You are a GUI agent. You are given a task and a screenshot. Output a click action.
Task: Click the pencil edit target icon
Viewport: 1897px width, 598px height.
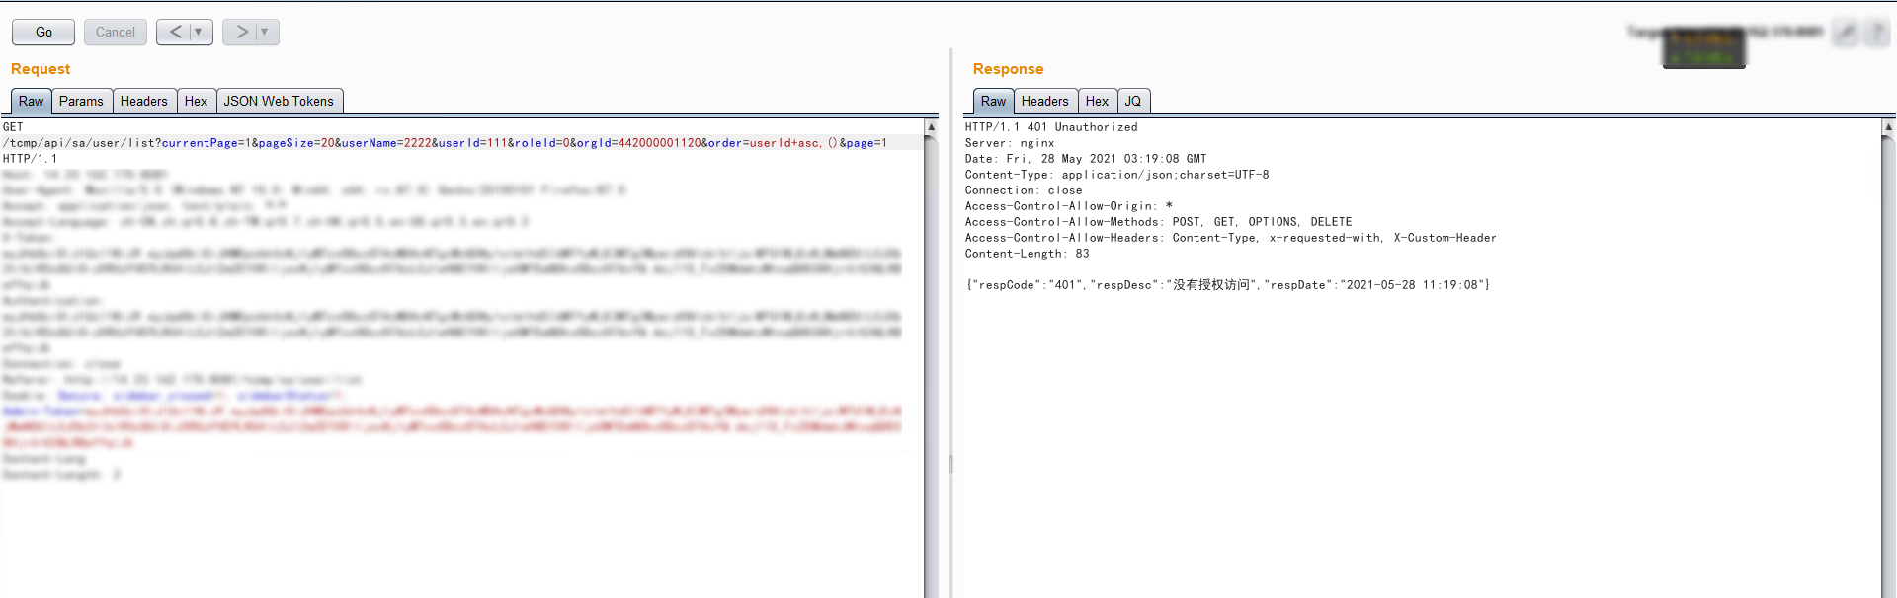[x=1845, y=33]
